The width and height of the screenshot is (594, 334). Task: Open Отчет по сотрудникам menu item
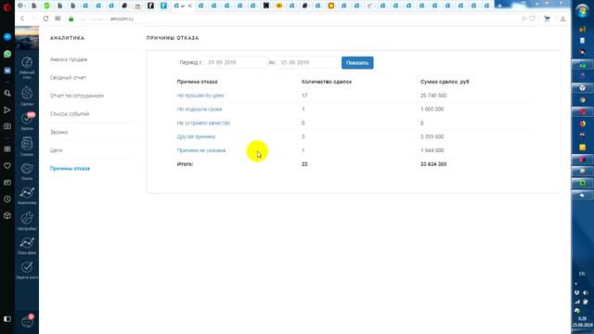(77, 96)
